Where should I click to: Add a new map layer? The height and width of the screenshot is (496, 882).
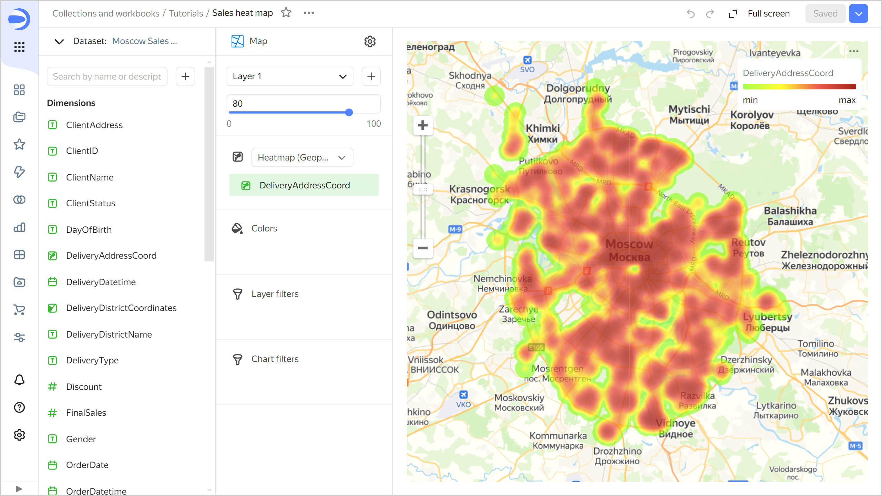pyautogui.click(x=371, y=76)
